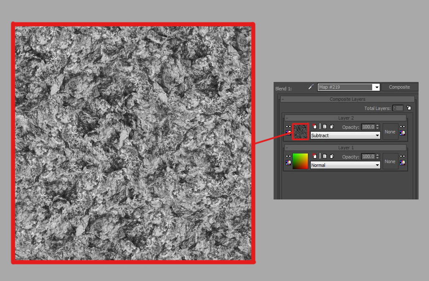Screen dimensions: 429x281
Task: Click the Total Layers count field
Action: coord(398,108)
